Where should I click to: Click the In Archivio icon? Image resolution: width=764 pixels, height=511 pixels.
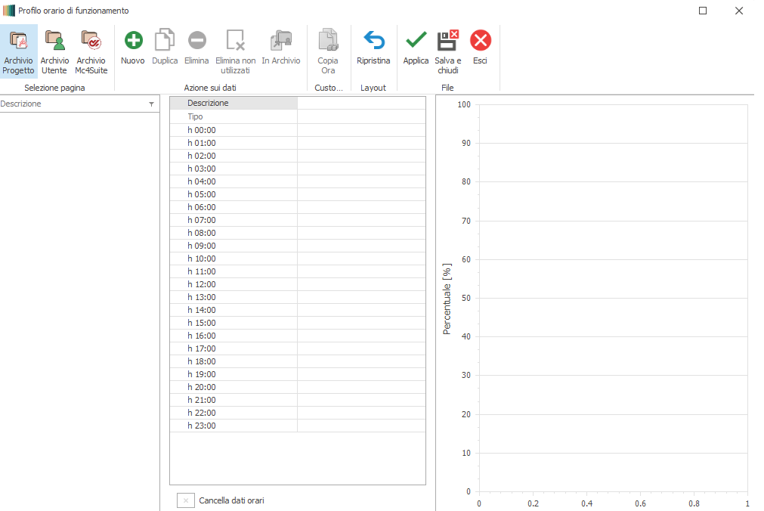click(281, 41)
